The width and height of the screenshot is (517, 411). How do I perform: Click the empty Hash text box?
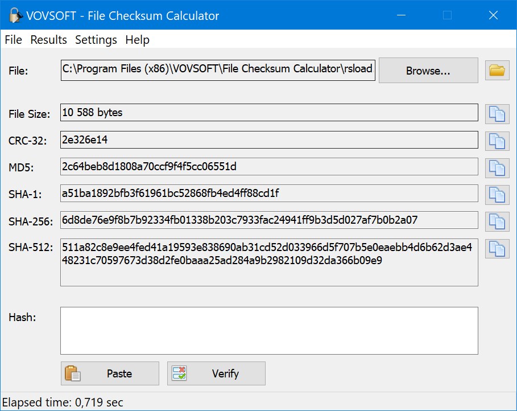click(x=269, y=330)
